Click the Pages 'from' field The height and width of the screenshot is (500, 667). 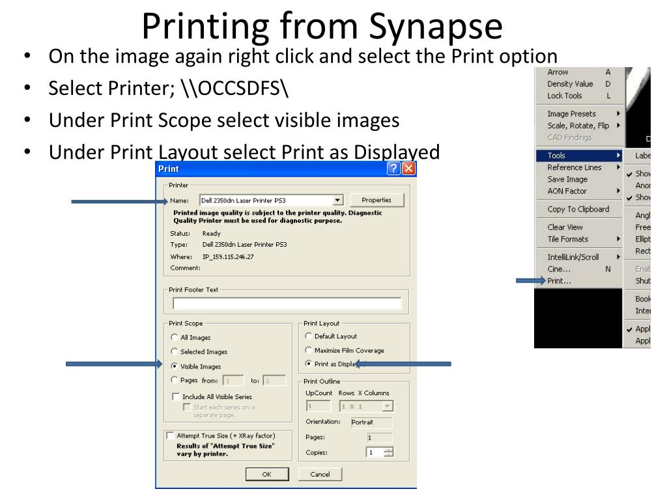coord(233,380)
